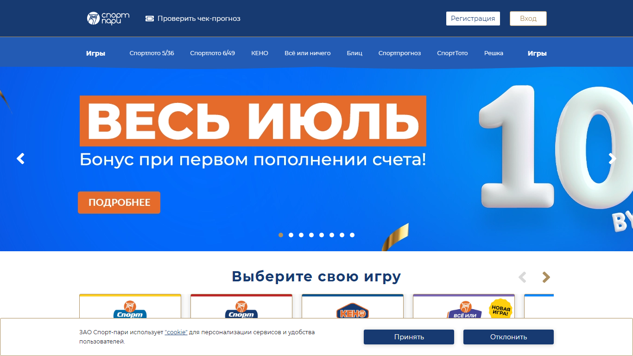Expand the right Игры menu
The width and height of the screenshot is (633, 356).
(x=537, y=53)
